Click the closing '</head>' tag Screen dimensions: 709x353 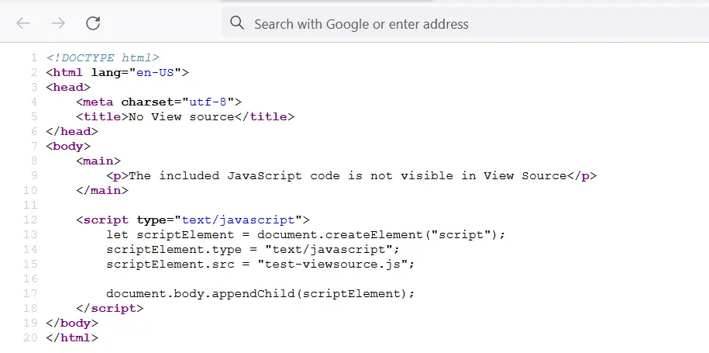72,131
